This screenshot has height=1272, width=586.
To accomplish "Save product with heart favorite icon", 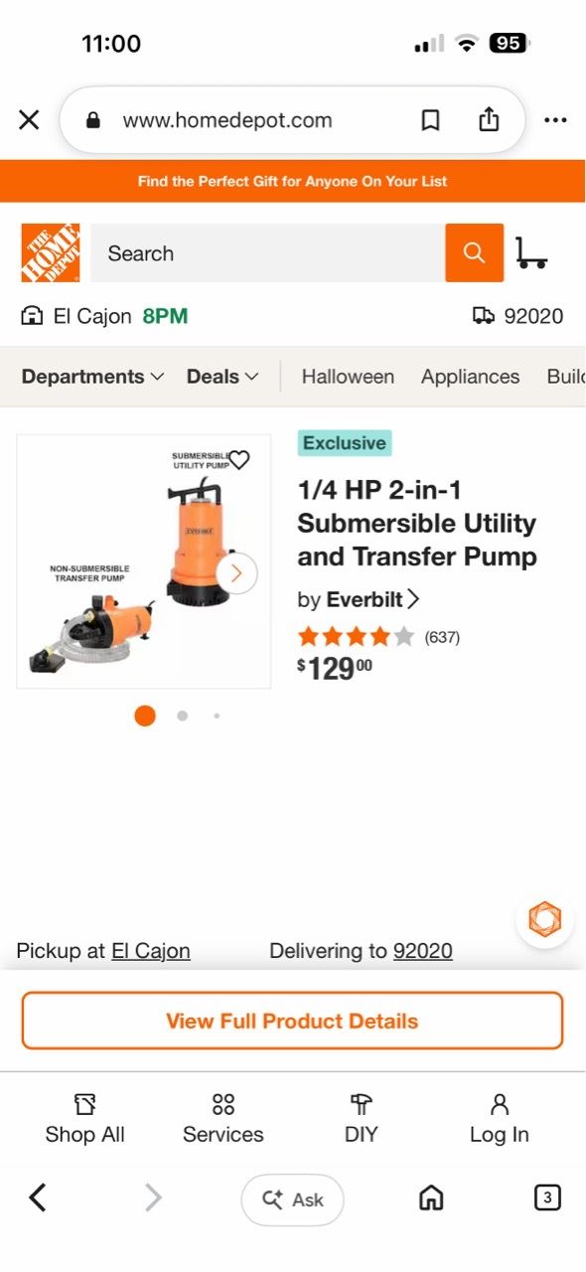I will 239,460.
